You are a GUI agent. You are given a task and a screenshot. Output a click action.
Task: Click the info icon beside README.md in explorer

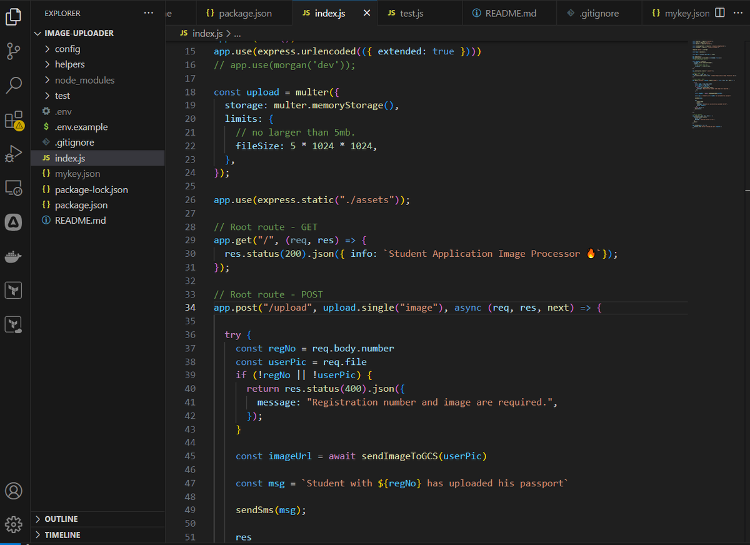[46, 221]
